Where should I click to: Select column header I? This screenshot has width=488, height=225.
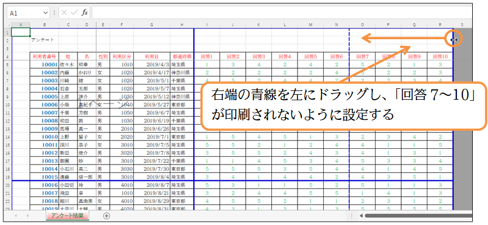207,25
